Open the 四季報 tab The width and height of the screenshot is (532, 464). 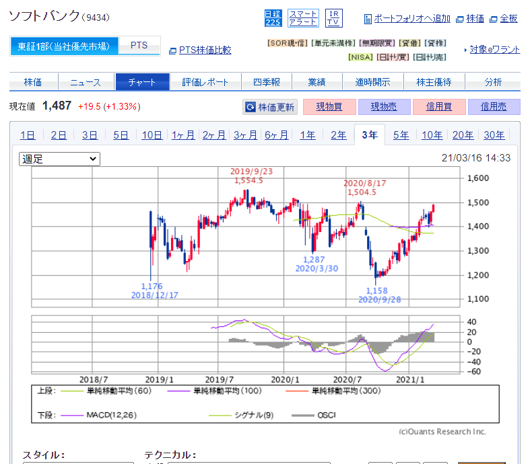(x=267, y=82)
